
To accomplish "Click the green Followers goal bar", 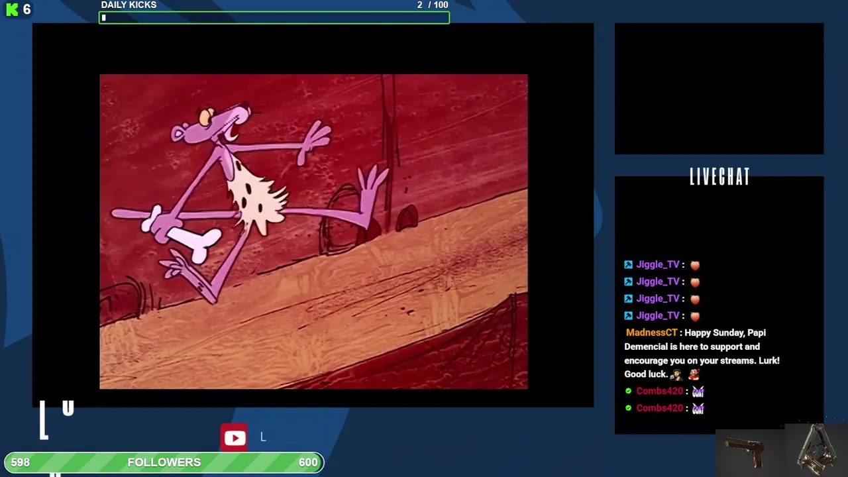I will 164,462.
